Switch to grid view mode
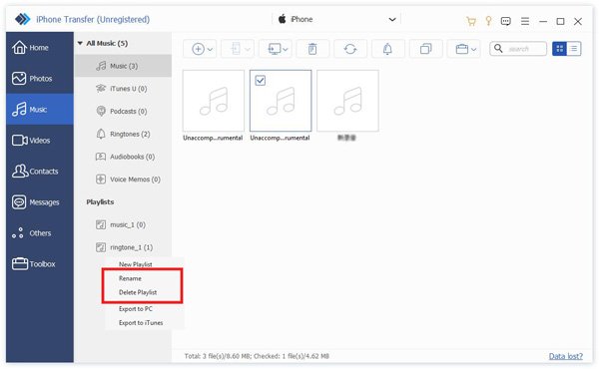599x369 pixels. tap(560, 49)
